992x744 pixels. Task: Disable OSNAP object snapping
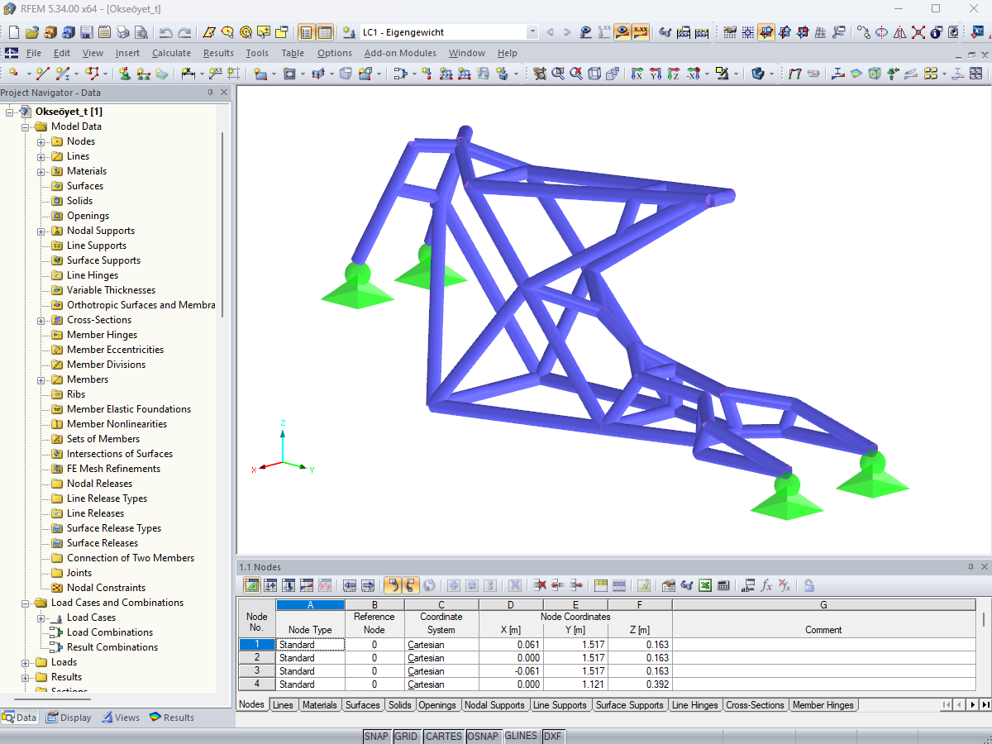(484, 736)
